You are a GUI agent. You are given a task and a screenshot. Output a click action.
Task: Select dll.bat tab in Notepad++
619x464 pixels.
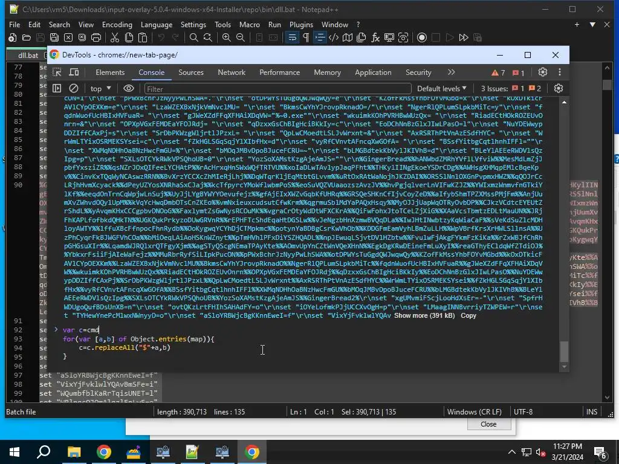28,56
